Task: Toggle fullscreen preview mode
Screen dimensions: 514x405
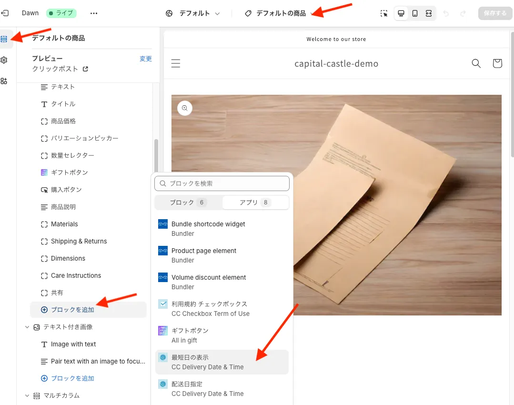Action: 429,13
